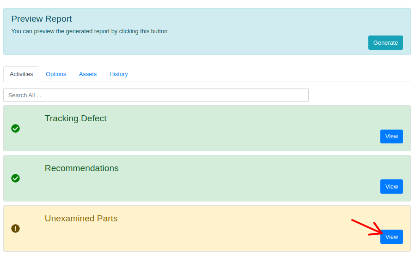415x255 pixels.
Task: Click the green checkmark icon beside Tracking Defect
Action: [x=15, y=128]
